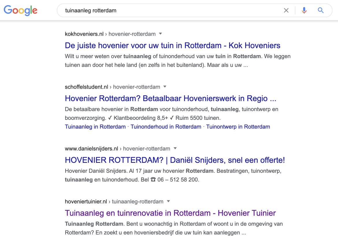Expand the dropdown arrow next to kokhoveniers.nl

[x=160, y=34]
